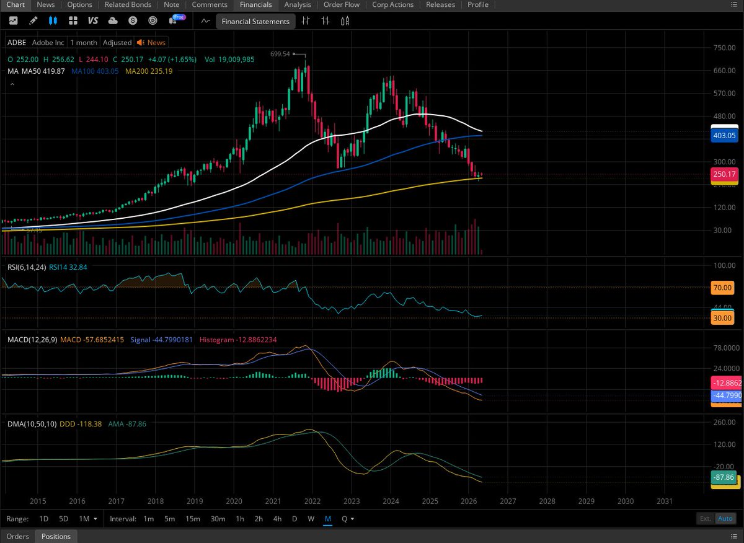The height and width of the screenshot is (543, 744).
Task: Click the MACD(12,26,9) indicator label
Action: tap(32, 340)
